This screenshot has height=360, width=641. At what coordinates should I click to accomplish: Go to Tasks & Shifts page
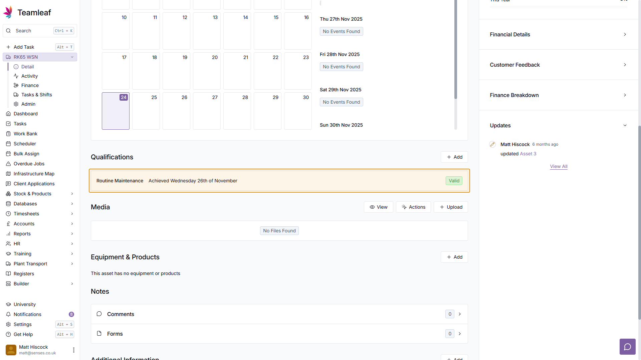click(36, 95)
